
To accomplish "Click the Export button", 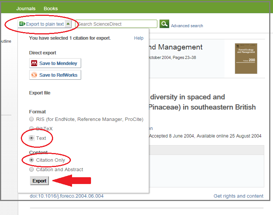I will click(39, 181).
